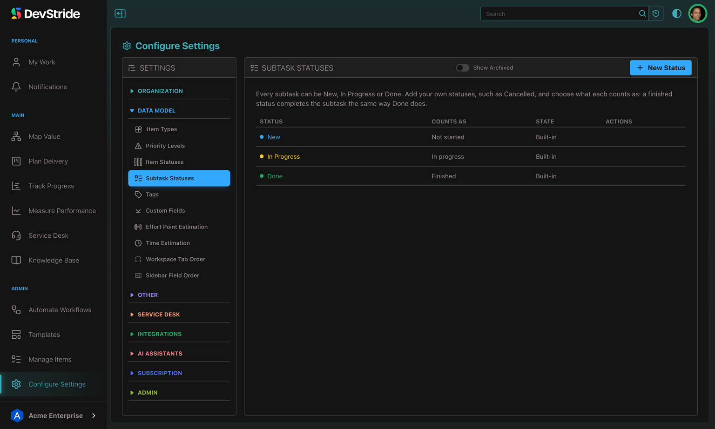This screenshot has width=715, height=429.
Task: Open Custom Fields settings
Action: (179, 211)
